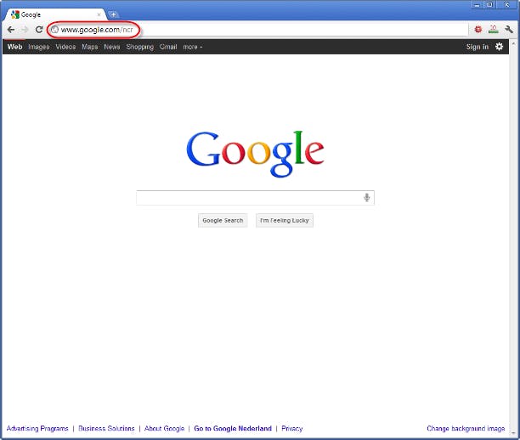Open the Privacy link
The image size is (520, 440).
292,428
